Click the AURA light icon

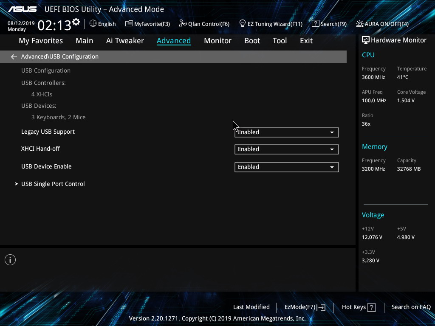click(359, 24)
